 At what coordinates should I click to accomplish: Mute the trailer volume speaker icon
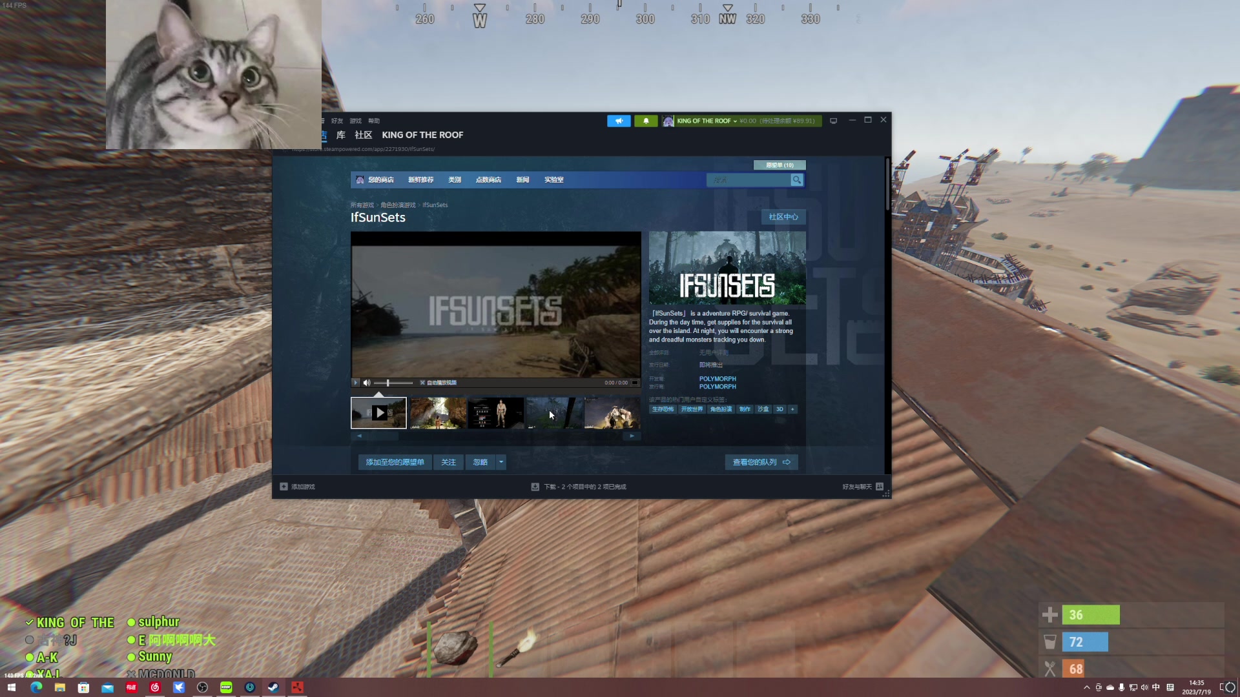click(367, 383)
